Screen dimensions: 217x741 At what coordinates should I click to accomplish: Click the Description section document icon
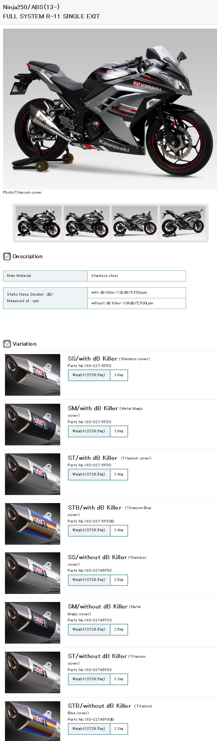coord(7,256)
